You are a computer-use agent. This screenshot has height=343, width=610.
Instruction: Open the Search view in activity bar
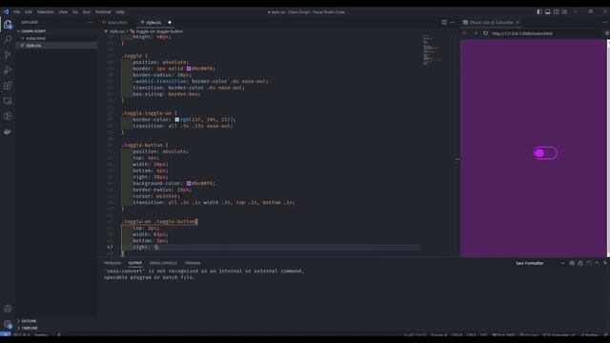[x=8, y=39]
